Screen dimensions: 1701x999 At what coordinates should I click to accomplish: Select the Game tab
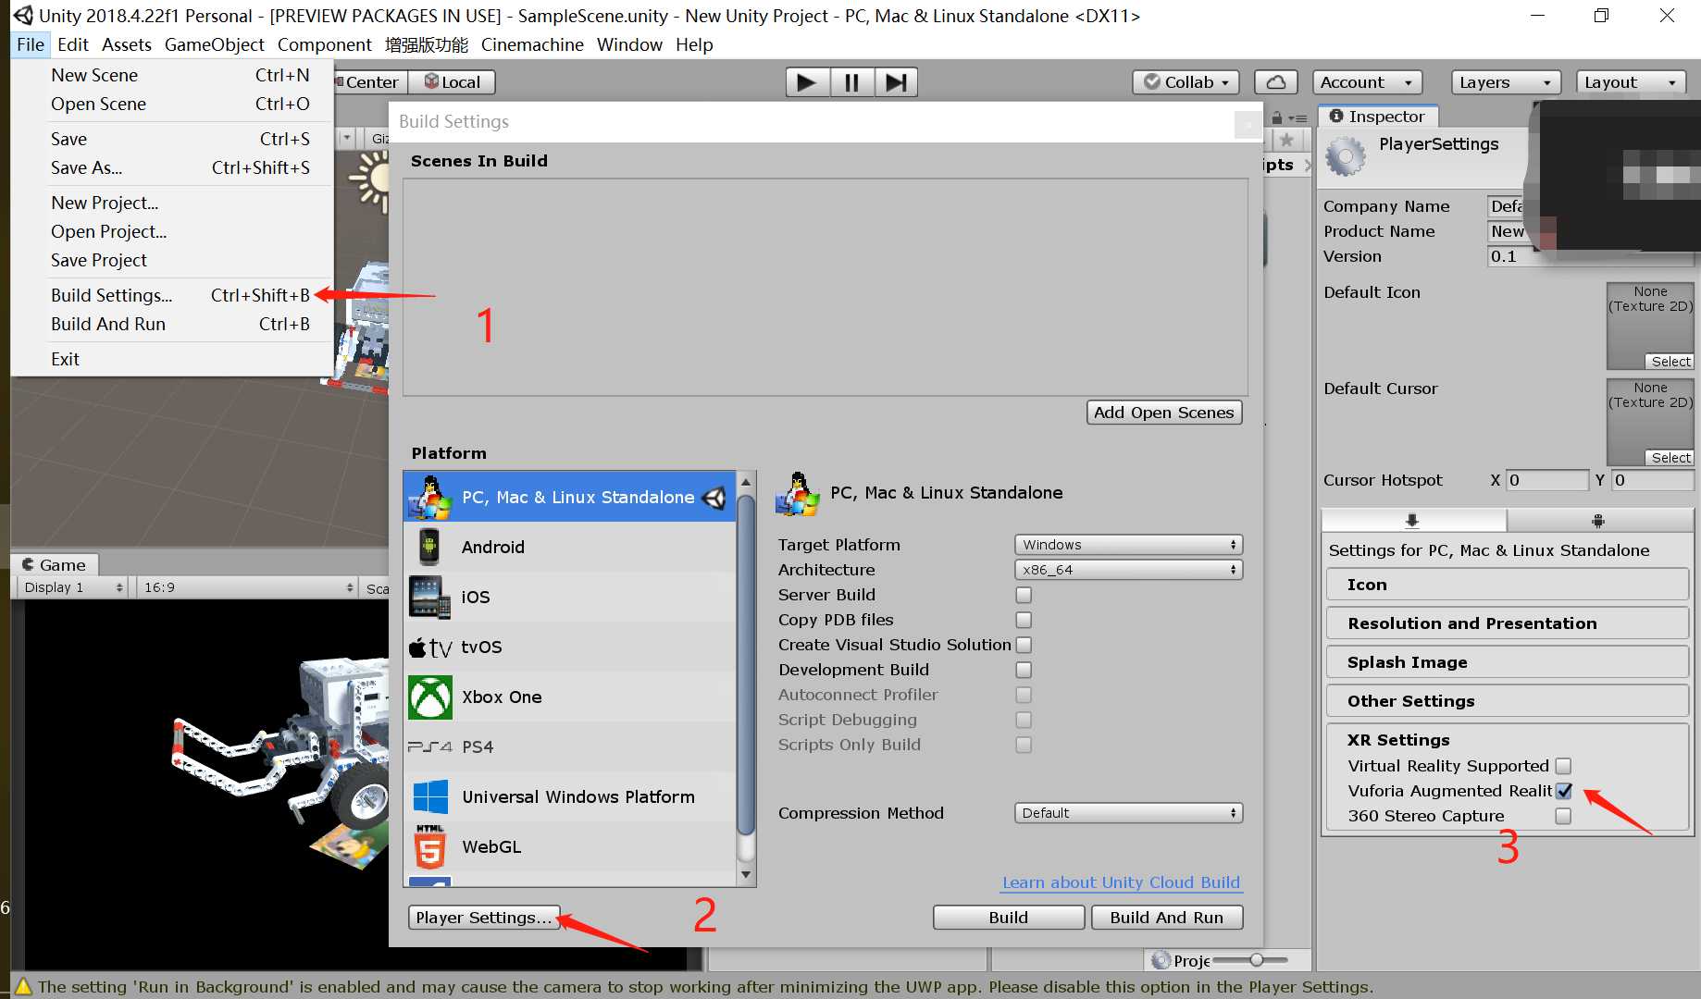point(54,565)
